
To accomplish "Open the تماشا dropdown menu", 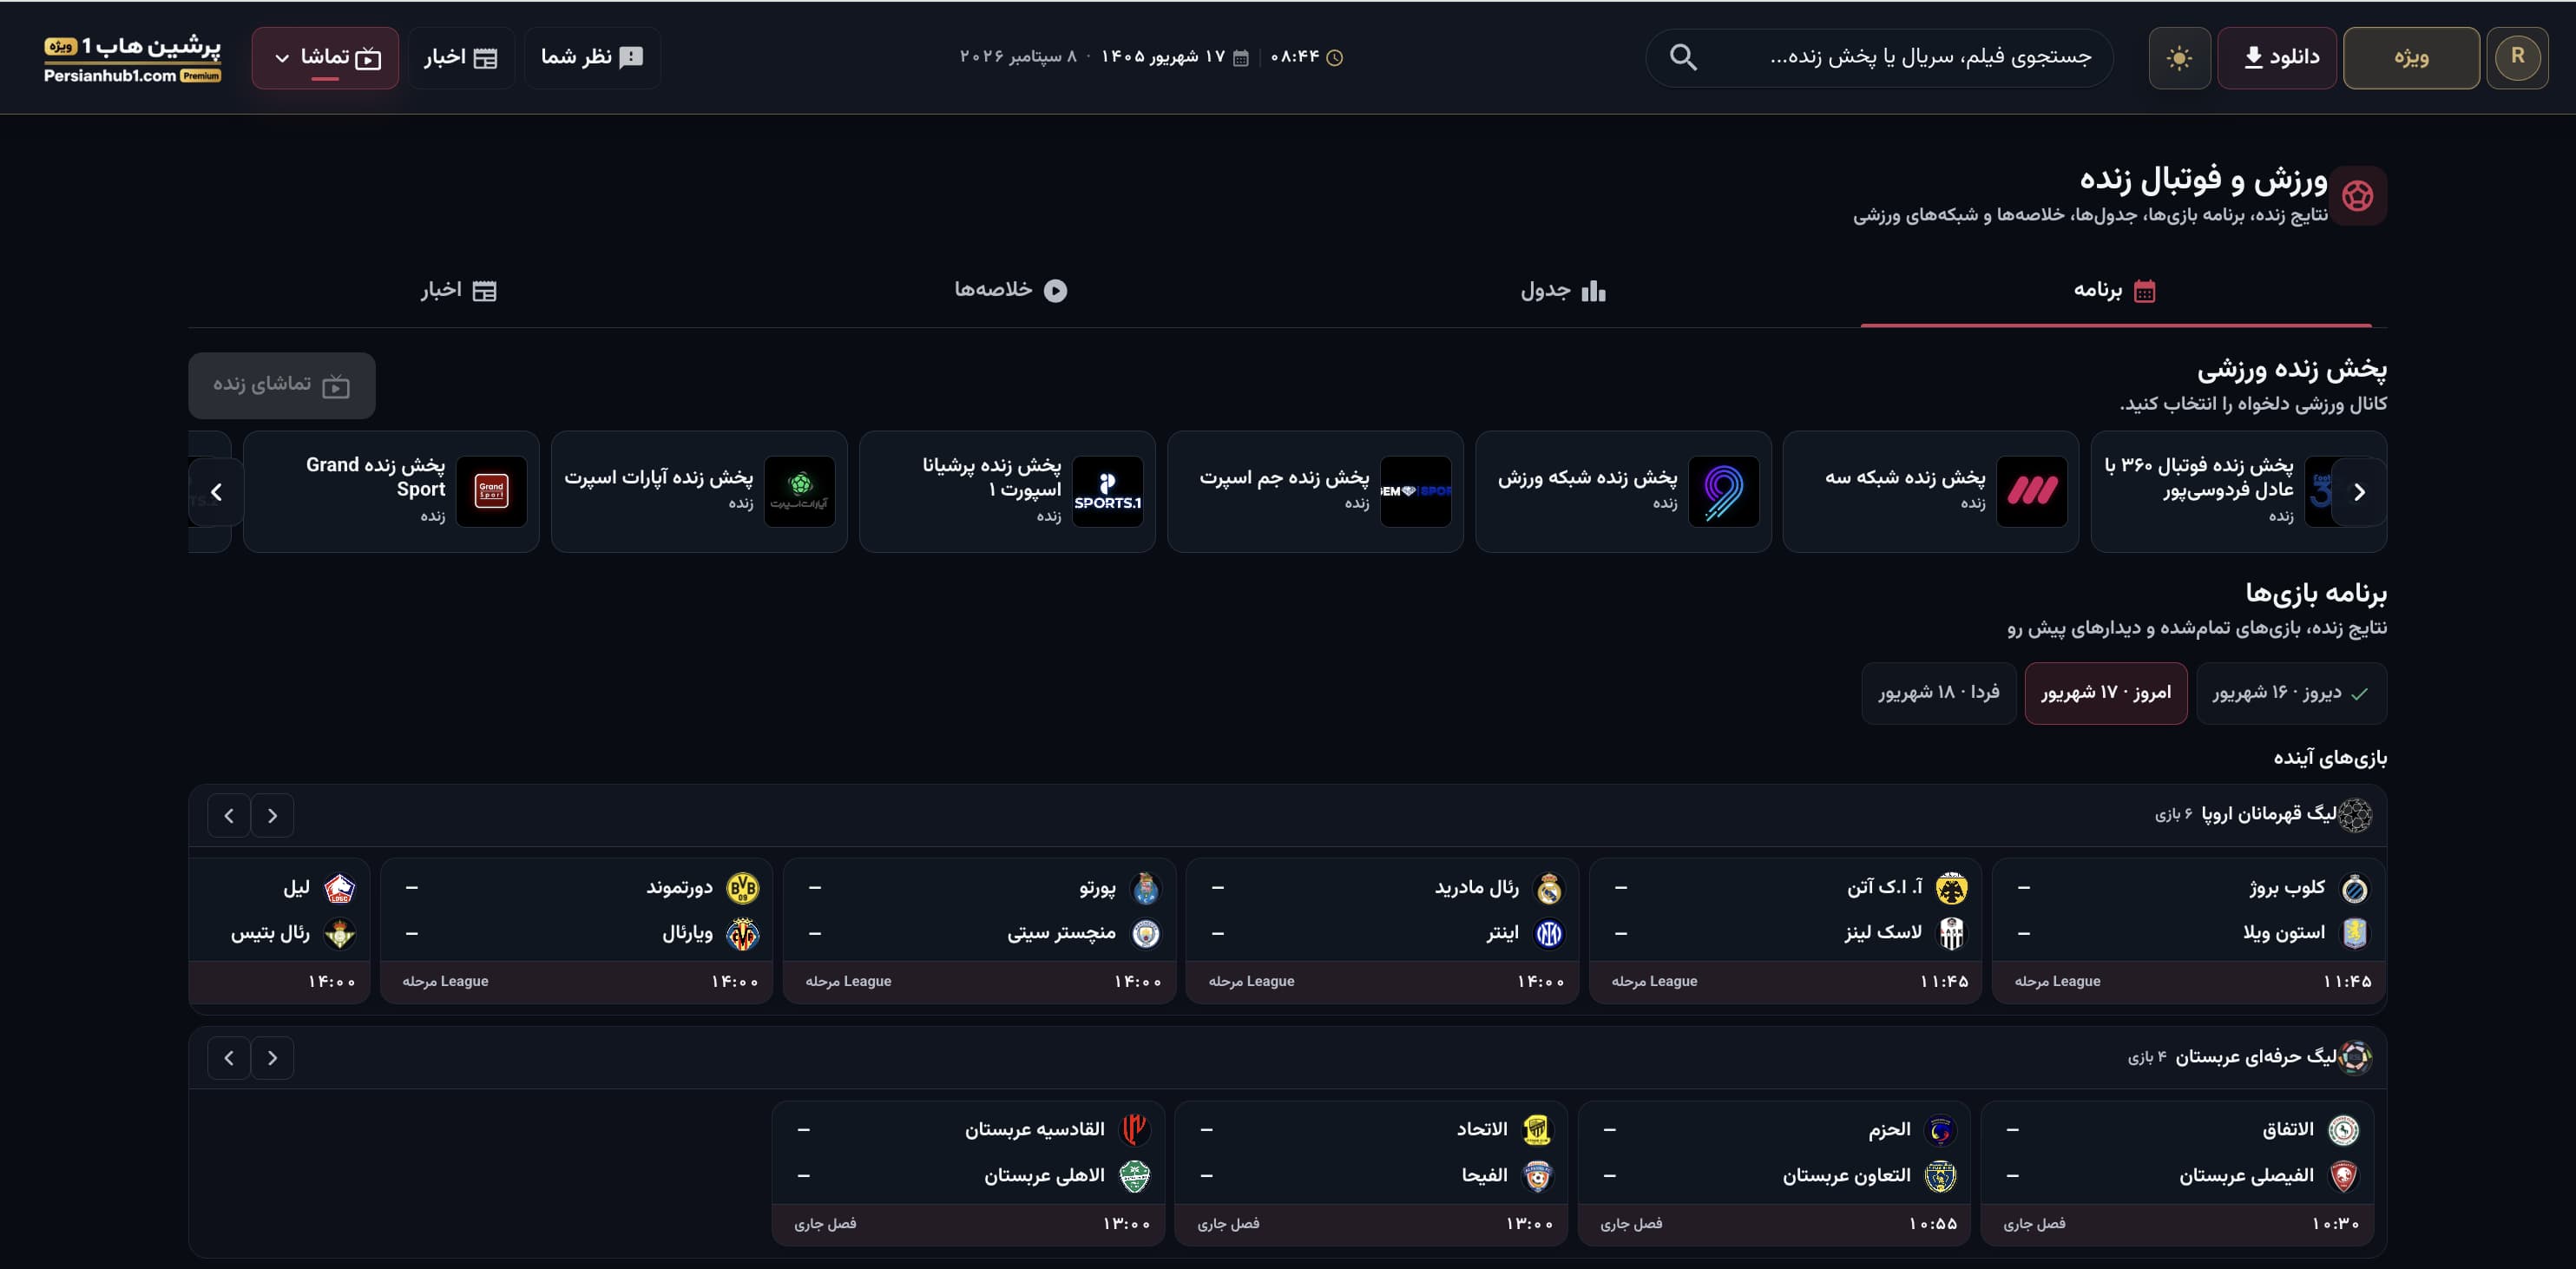I will click(x=325, y=58).
